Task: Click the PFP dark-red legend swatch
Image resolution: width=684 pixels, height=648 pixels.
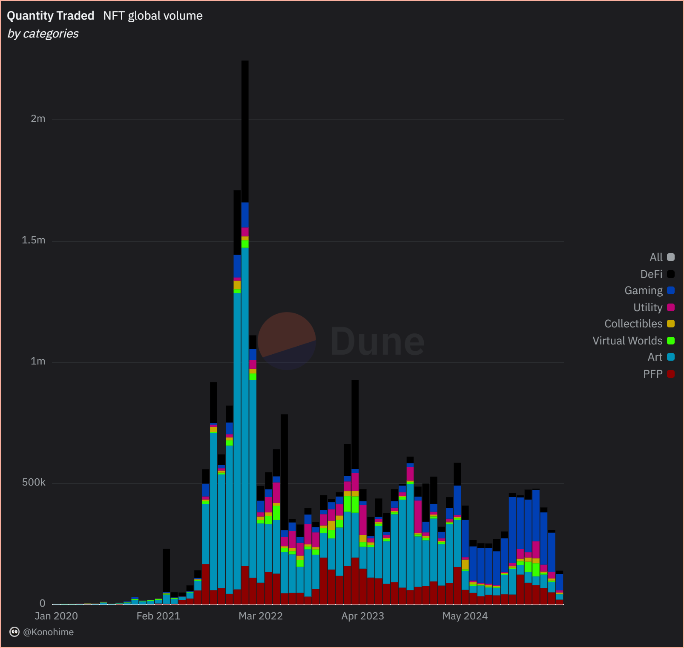Action: (x=671, y=373)
